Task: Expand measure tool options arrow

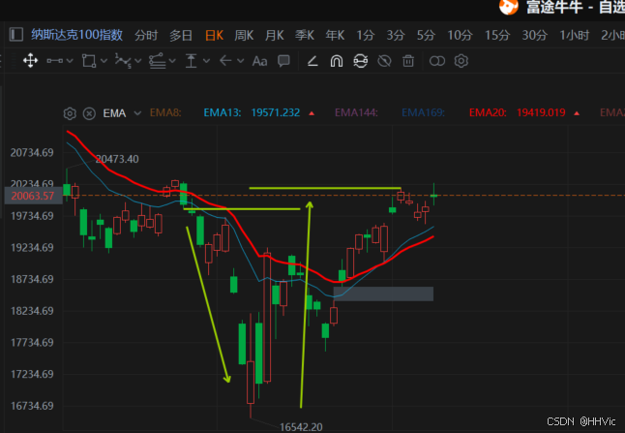Action: point(206,61)
